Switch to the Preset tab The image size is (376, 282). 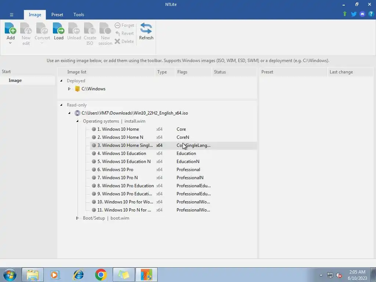click(x=57, y=15)
